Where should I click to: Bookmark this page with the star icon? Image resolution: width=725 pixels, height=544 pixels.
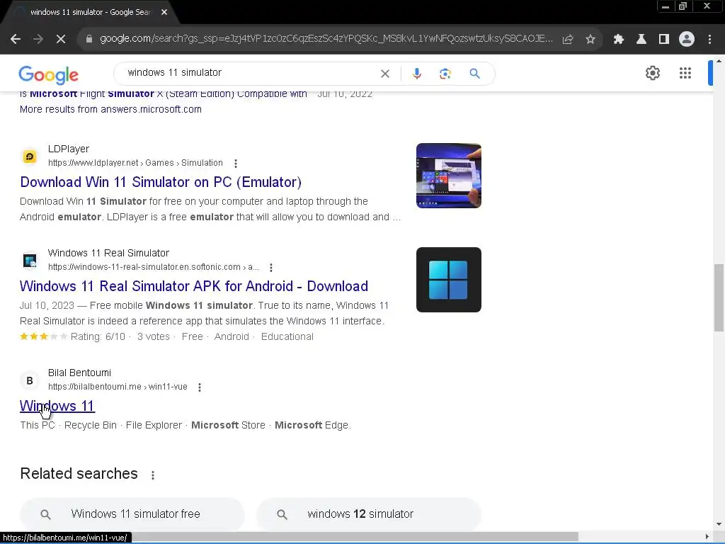pyautogui.click(x=590, y=40)
